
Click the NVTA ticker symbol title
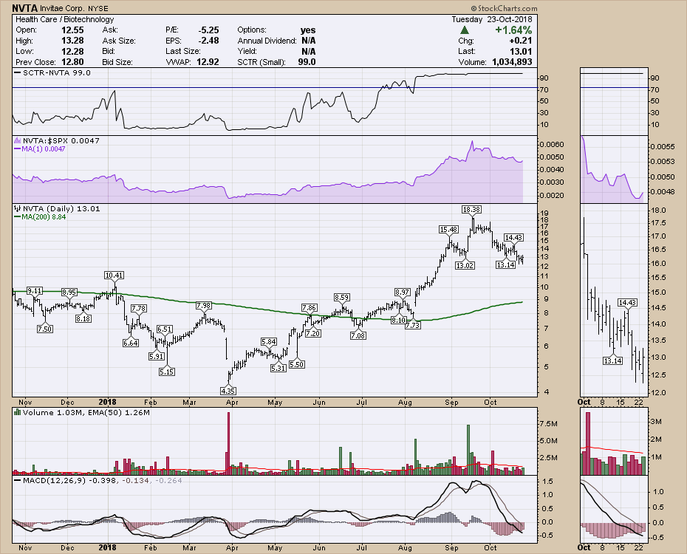pos(24,8)
